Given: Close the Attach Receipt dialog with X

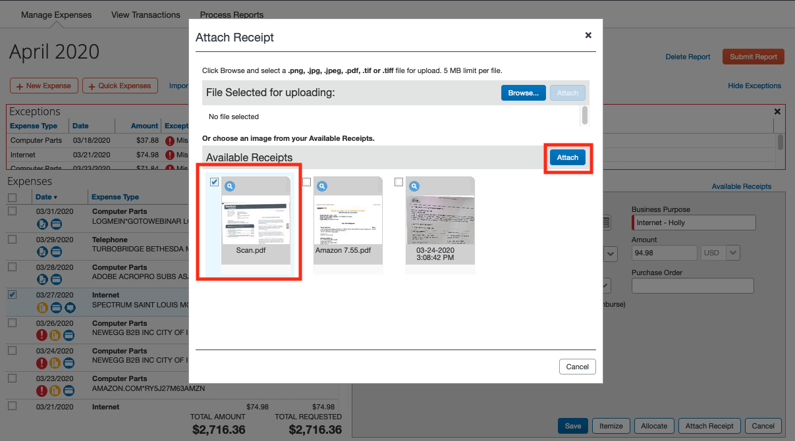Looking at the screenshot, I should tap(588, 36).
